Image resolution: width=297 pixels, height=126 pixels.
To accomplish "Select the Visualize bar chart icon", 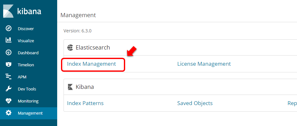I will point(9,40).
